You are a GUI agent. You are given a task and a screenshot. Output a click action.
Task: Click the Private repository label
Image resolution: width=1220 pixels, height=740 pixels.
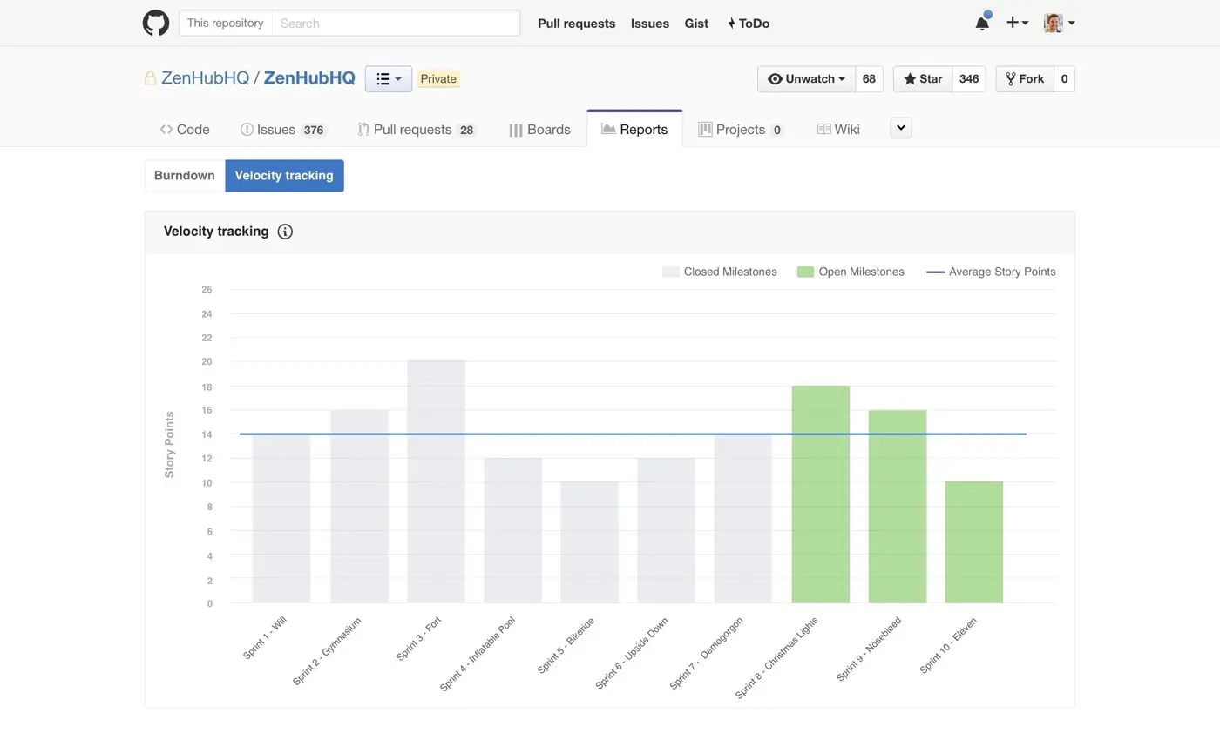pyautogui.click(x=438, y=78)
